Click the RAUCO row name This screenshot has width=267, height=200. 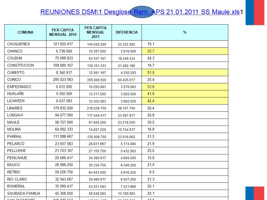13,165
